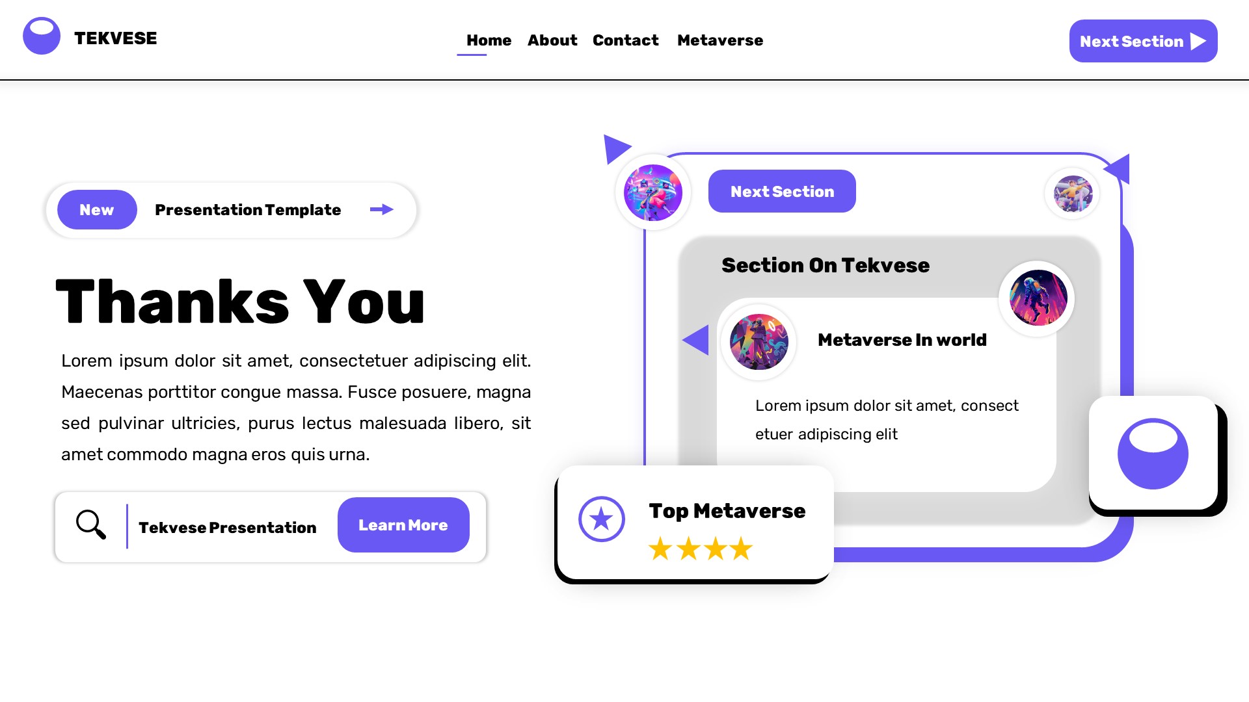Open the astronaut avatar thumbnail
The height and width of the screenshot is (702, 1249).
tap(1038, 298)
